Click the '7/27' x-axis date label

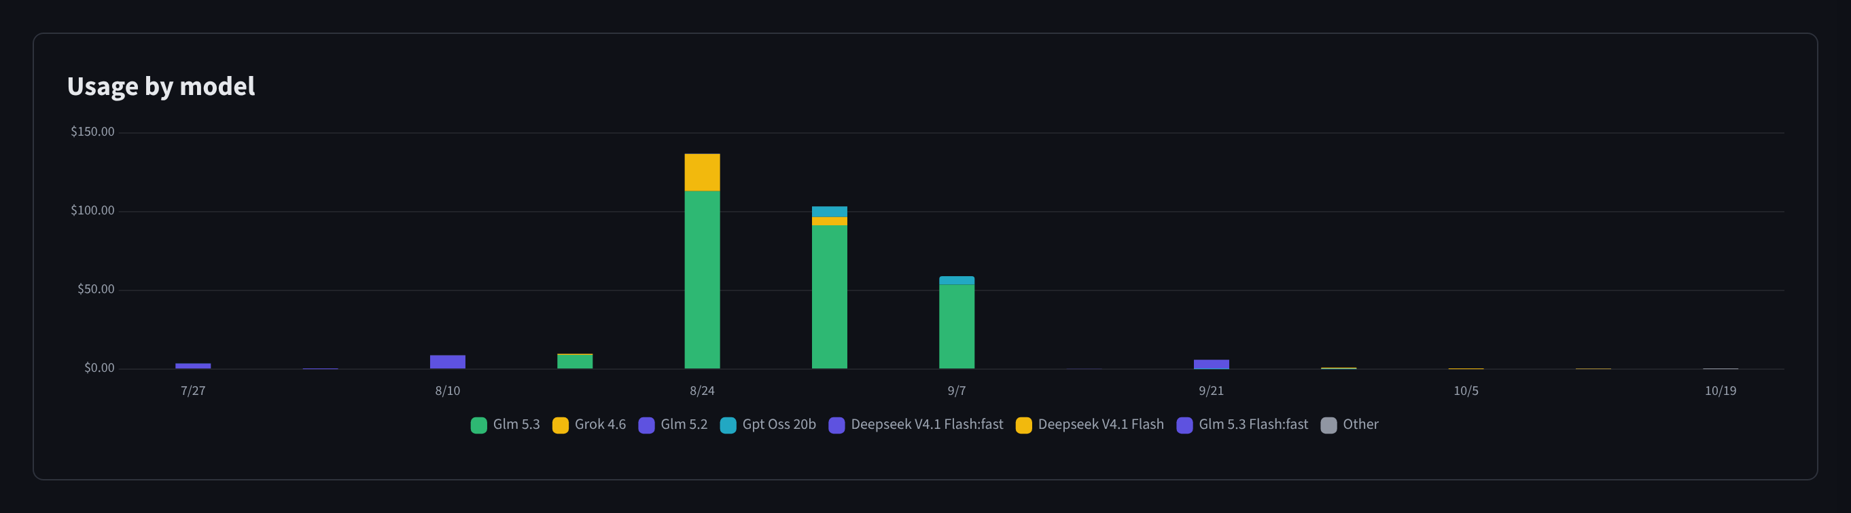tap(192, 390)
